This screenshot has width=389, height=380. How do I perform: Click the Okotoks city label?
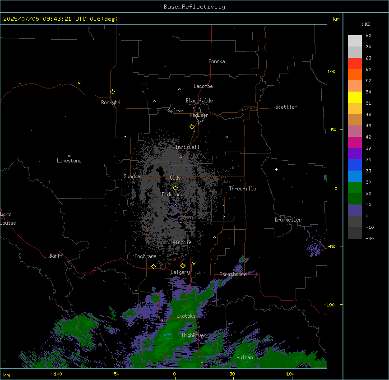(x=186, y=316)
